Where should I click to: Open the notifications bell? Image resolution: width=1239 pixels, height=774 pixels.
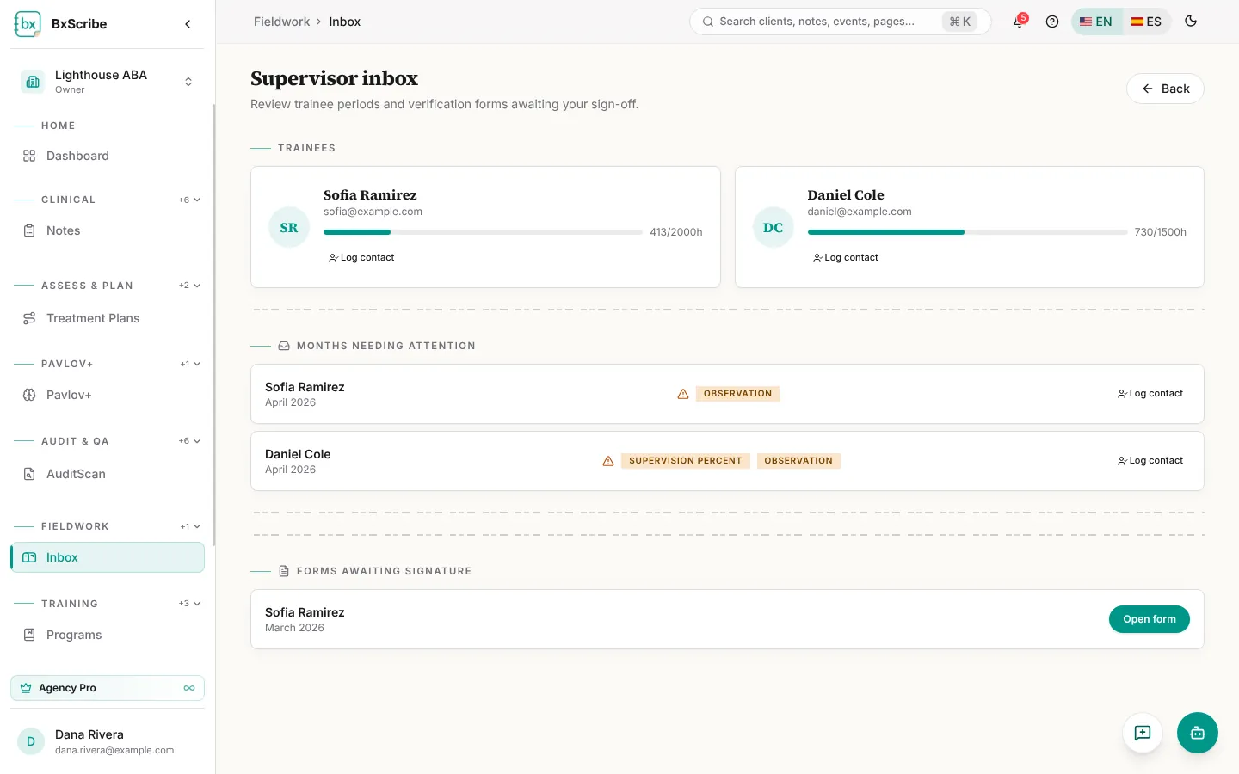(1019, 21)
